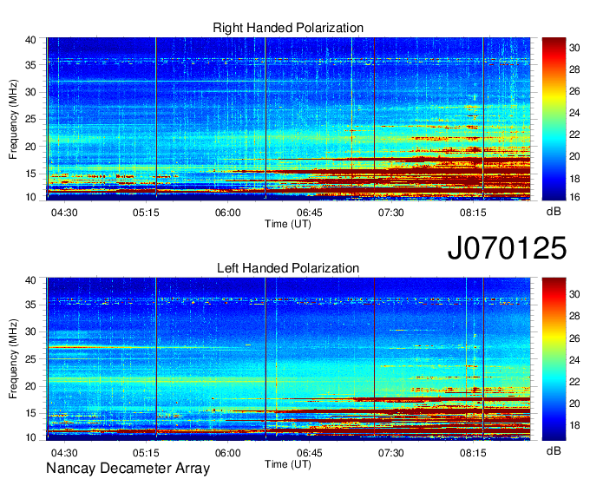Click the 25 MHz tick on left-handed plot
This screenshot has height=479, width=590.
30,359
